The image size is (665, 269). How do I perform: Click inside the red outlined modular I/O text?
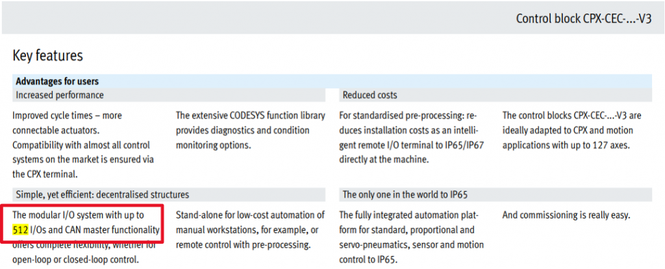click(88, 224)
